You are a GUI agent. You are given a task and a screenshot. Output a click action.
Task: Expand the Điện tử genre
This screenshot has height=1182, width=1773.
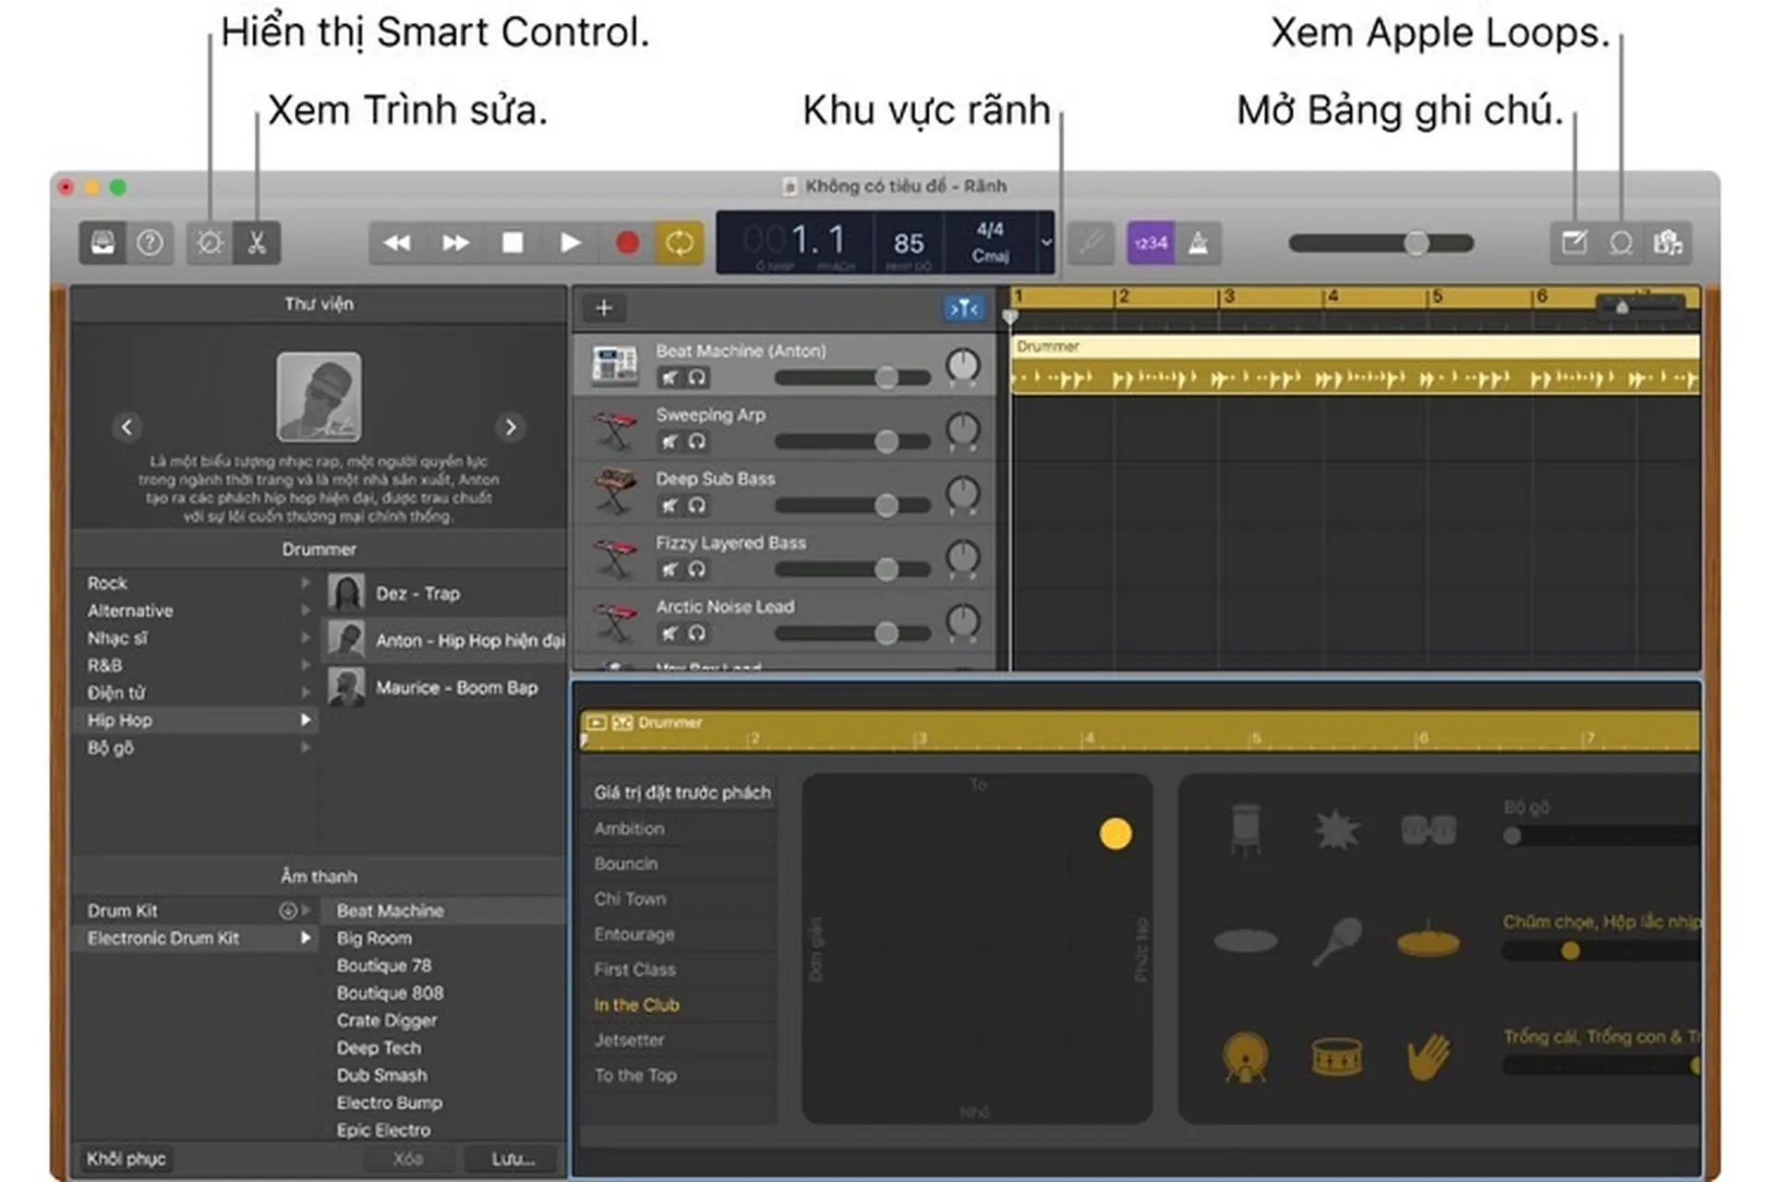306,693
